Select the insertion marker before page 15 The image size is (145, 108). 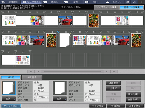[x=58, y=32]
